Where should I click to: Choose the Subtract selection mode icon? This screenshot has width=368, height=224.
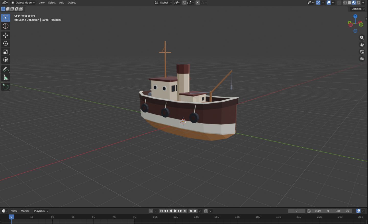pyautogui.click(x=12, y=9)
